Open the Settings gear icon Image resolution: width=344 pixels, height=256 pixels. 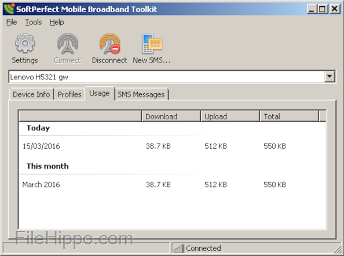(25, 44)
